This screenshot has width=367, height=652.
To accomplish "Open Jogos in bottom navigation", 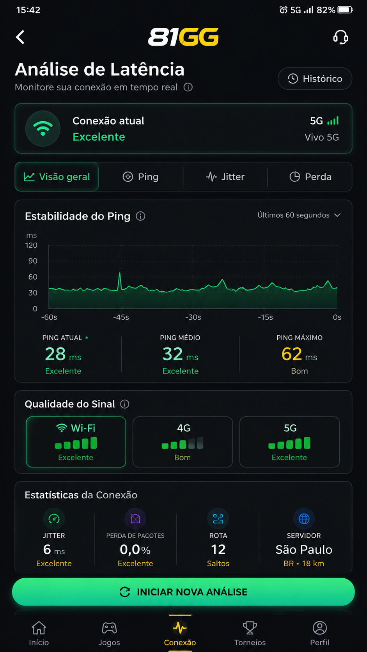I will (x=109, y=633).
